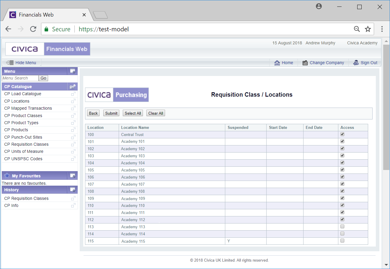This screenshot has width=390, height=269.
Task: Click the Menu panel header icon
Action: [73, 71]
